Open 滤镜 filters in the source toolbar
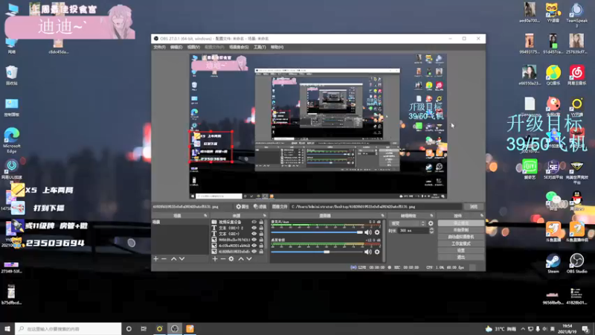 coord(260,207)
